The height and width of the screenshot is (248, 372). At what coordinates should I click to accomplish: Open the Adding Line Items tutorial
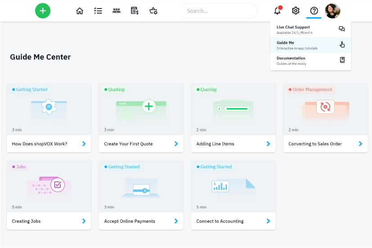click(233, 144)
